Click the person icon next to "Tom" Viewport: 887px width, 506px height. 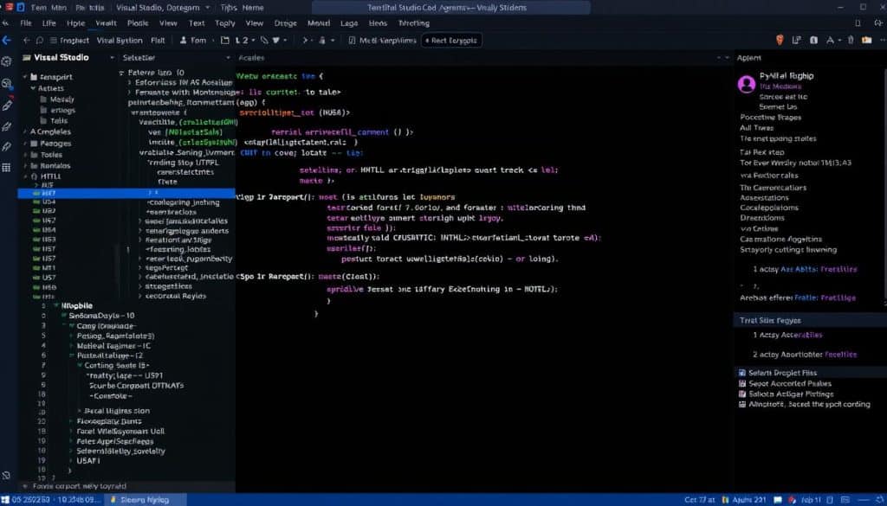(184, 40)
